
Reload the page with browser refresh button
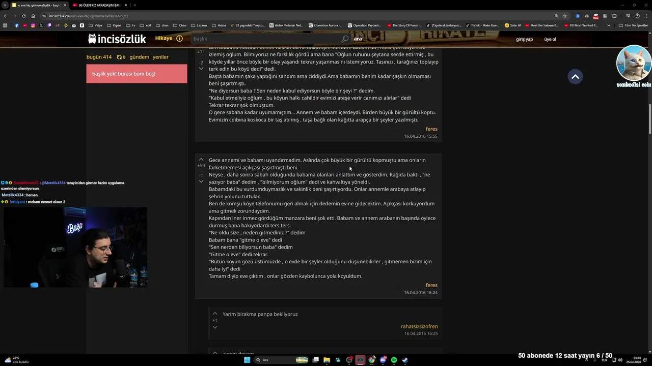pyautogui.click(x=24, y=16)
